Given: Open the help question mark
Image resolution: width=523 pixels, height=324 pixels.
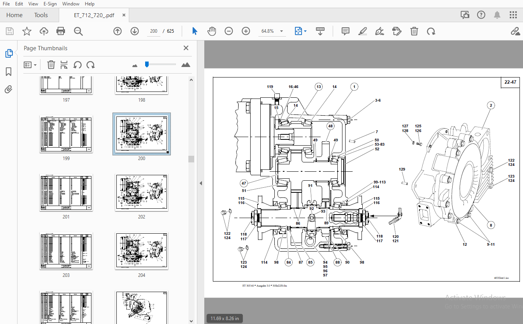Looking at the screenshot, I should 481,15.
